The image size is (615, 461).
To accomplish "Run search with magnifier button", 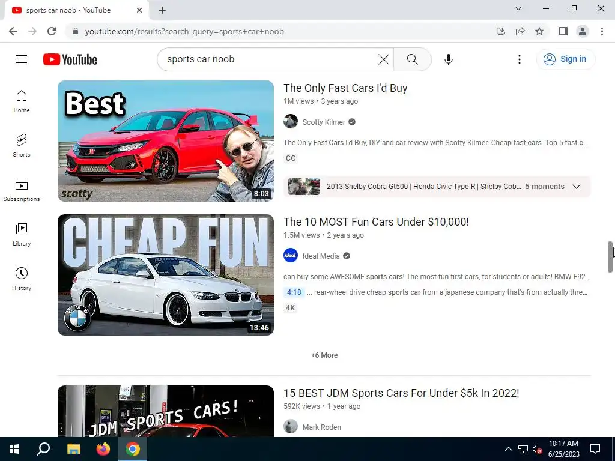I will click(412, 59).
